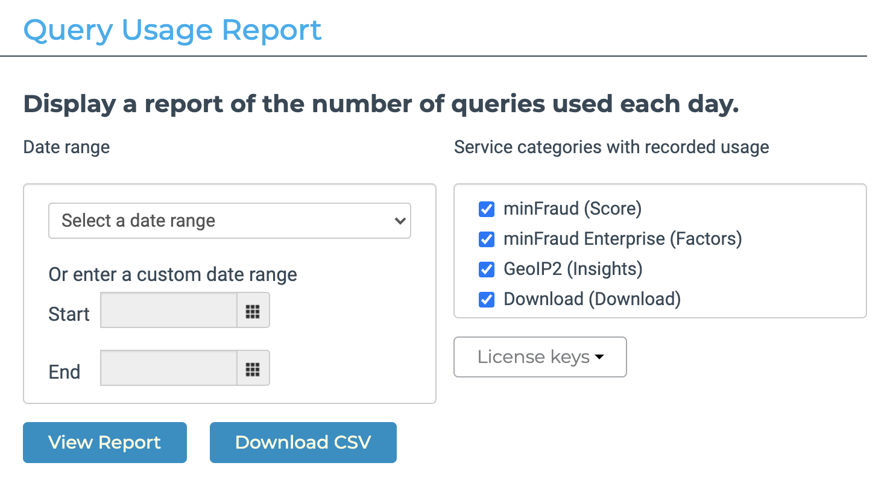Image resolution: width=890 pixels, height=486 pixels.
Task: Open the End date calendar picker icon
Action: [253, 369]
